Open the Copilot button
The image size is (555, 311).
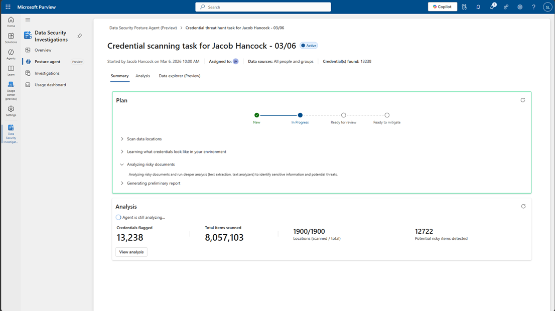[x=442, y=7]
